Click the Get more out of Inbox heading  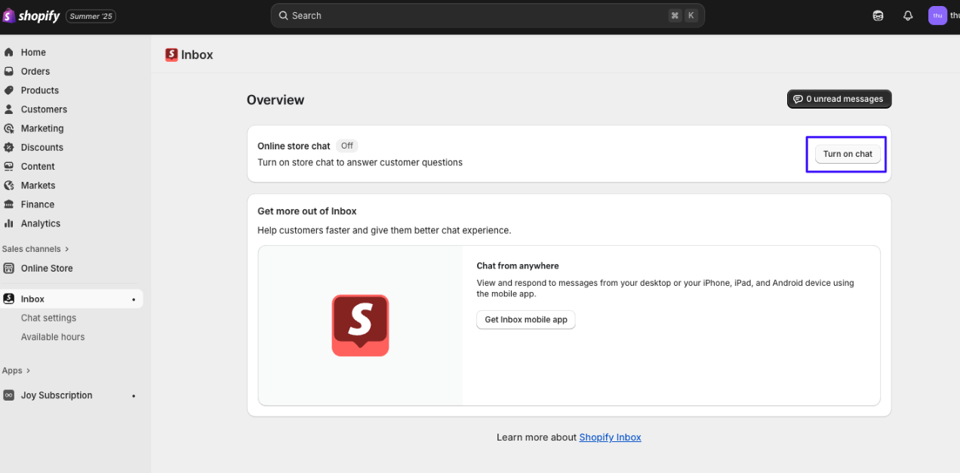(x=307, y=211)
